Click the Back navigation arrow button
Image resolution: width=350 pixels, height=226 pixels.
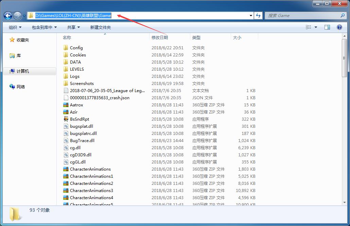point(8,16)
